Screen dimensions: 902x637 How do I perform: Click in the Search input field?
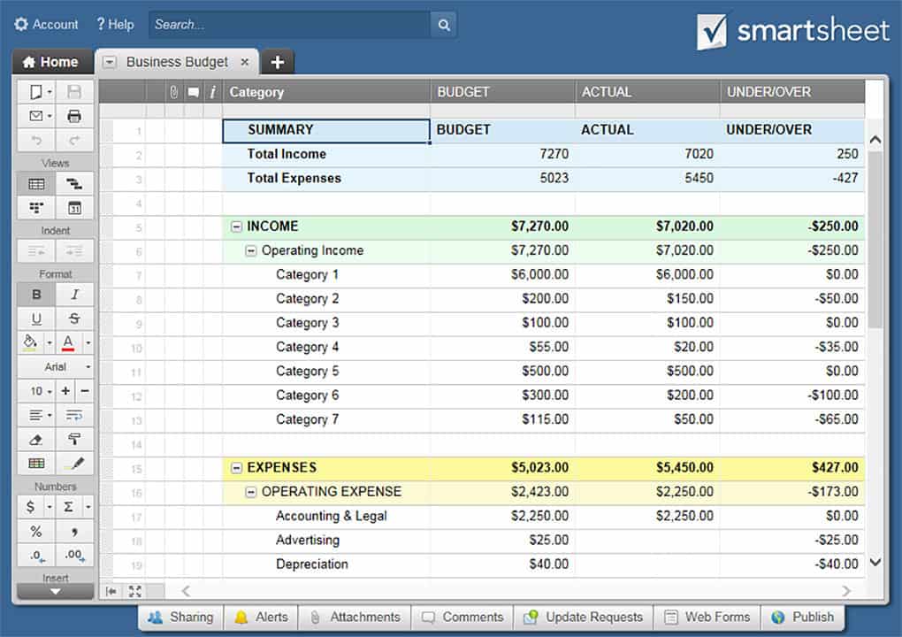289,25
